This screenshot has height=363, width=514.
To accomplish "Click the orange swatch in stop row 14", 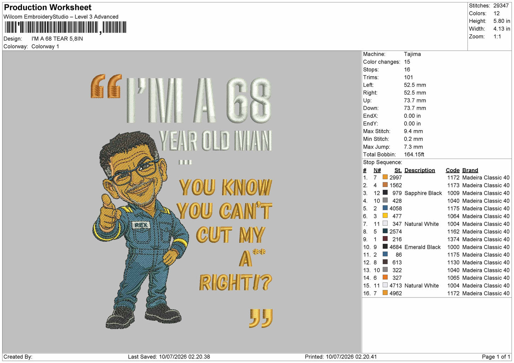I will click(385, 277).
